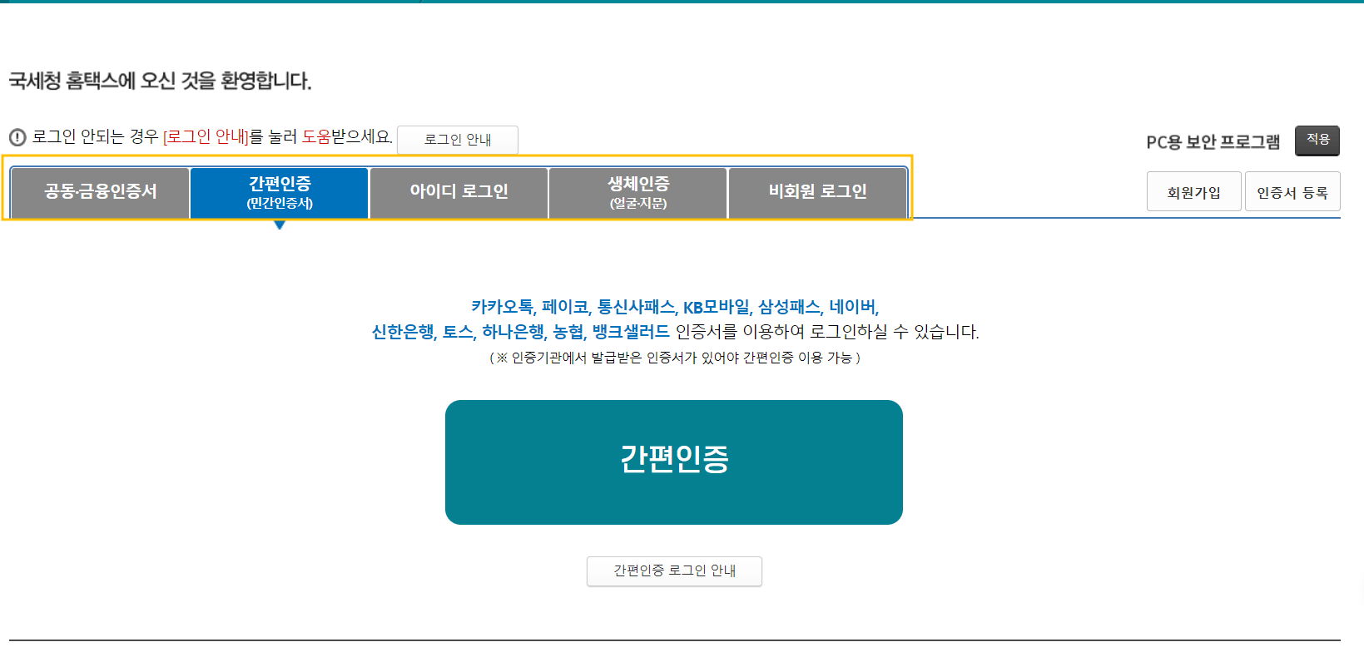Click the 농협 provider name
Image resolution: width=1364 pixels, height=647 pixels.
pyautogui.click(x=568, y=332)
